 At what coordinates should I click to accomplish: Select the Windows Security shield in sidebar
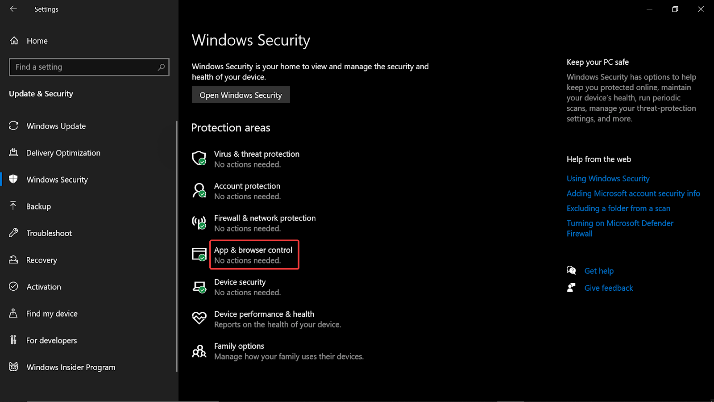[x=14, y=180]
